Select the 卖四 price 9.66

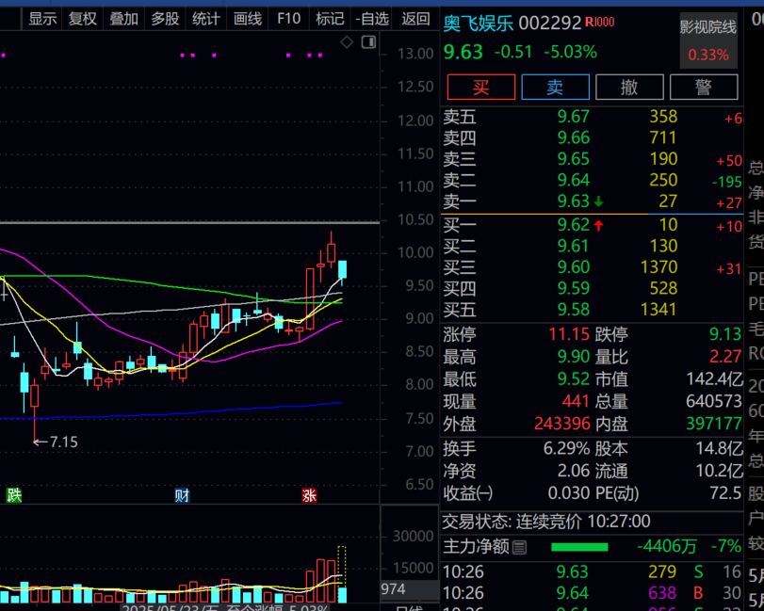(x=574, y=137)
